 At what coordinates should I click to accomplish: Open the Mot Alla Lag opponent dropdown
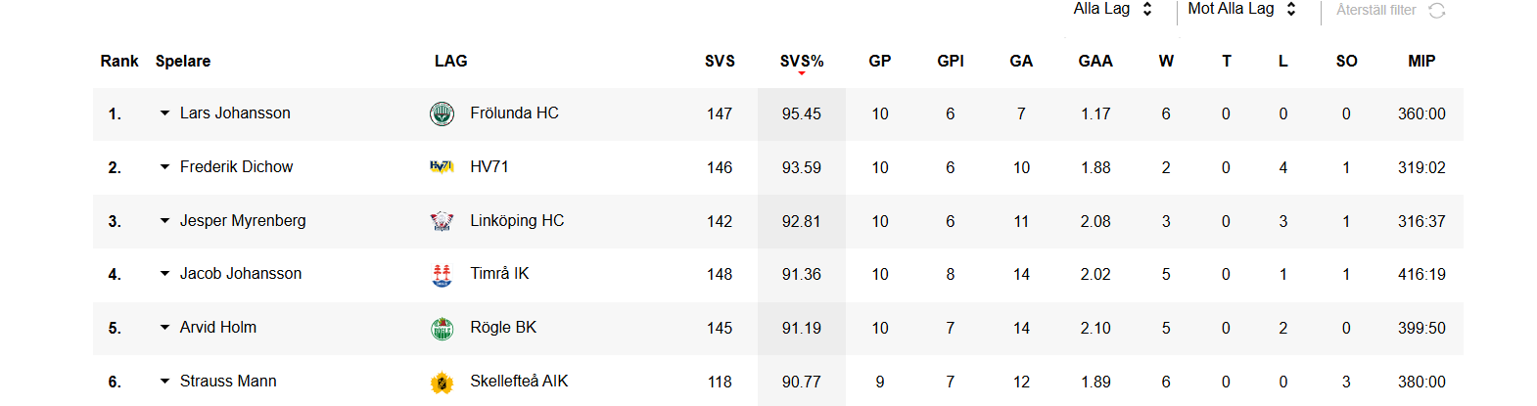point(1241,9)
